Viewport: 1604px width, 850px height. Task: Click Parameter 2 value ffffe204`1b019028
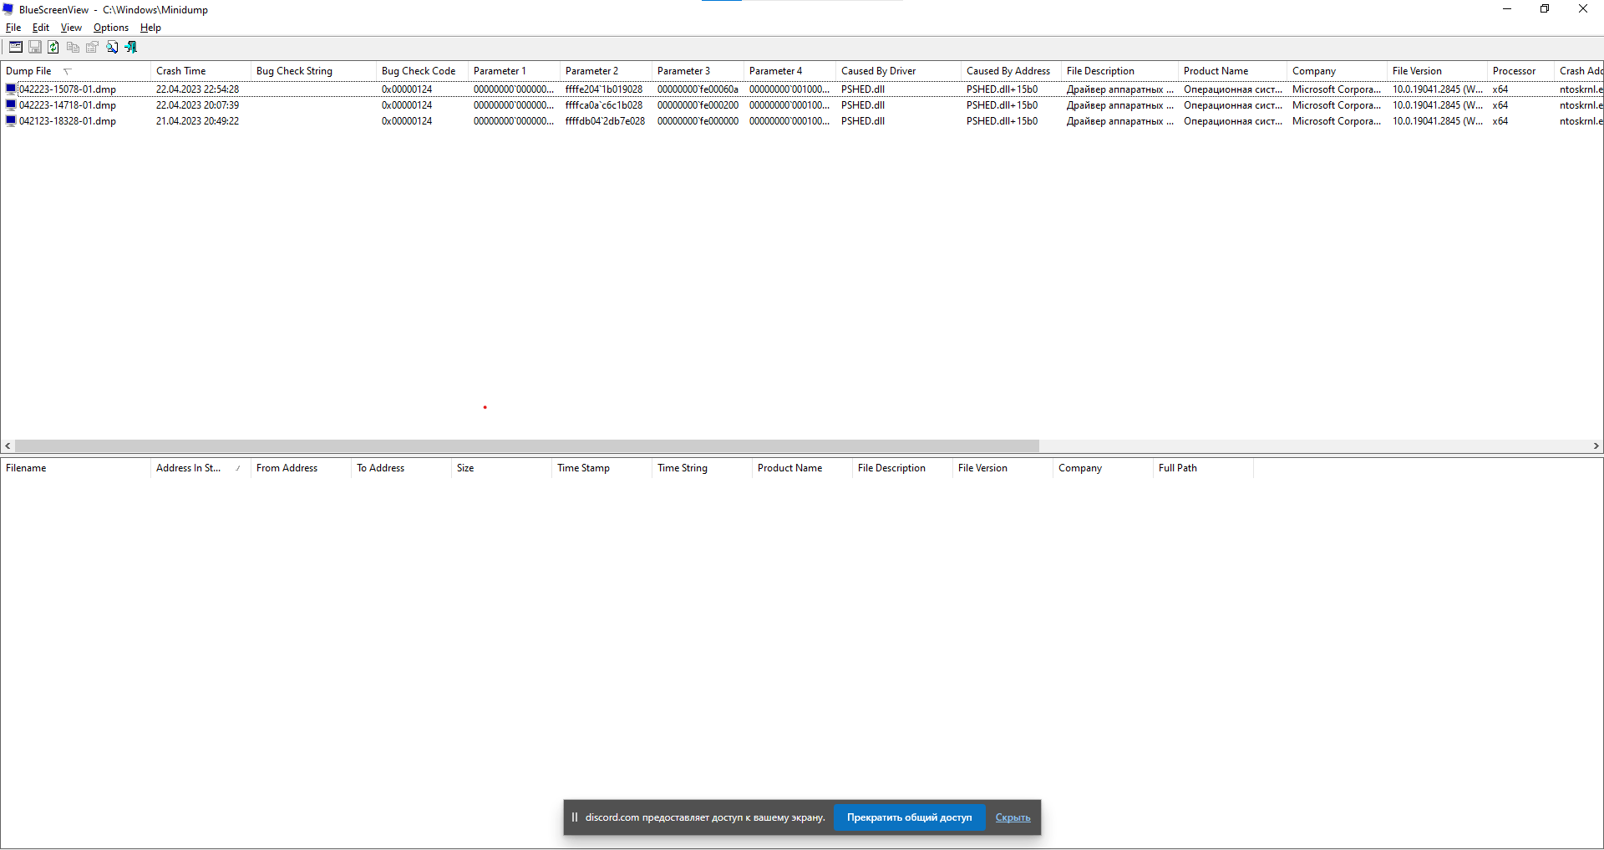(x=604, y=89)
